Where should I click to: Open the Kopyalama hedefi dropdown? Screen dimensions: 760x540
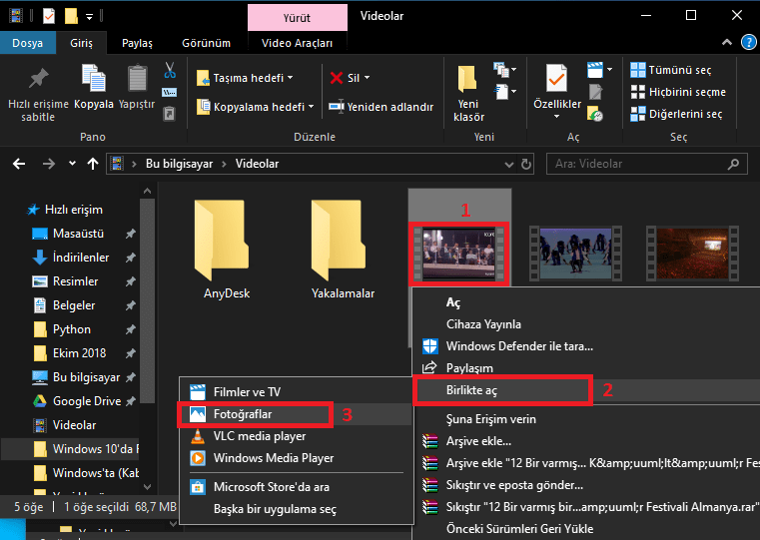[x=311, y=107]
